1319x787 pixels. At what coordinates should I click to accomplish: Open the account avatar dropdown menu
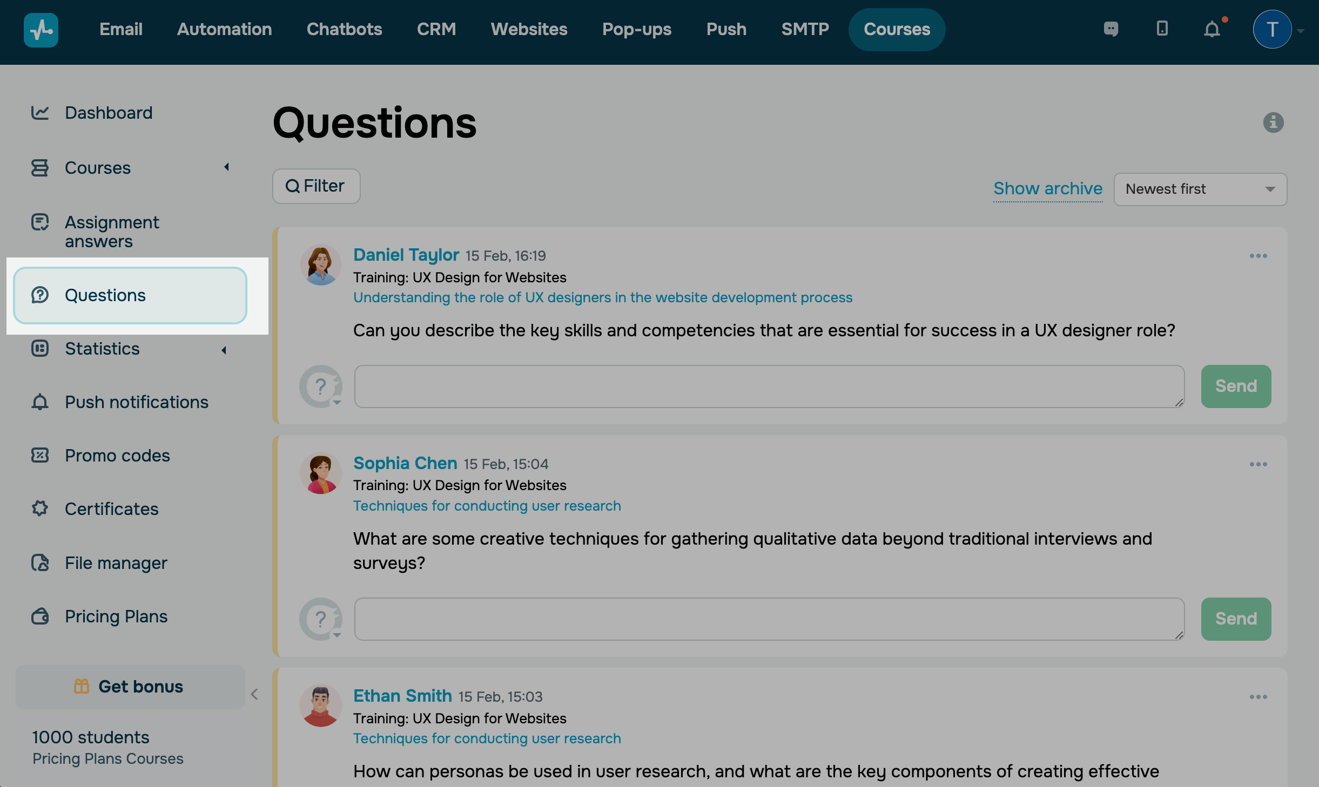coord(1277,30)
